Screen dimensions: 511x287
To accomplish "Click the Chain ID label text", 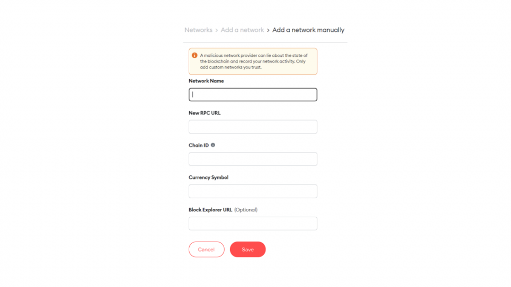I will pyautogui.click(x=199, y=145).
